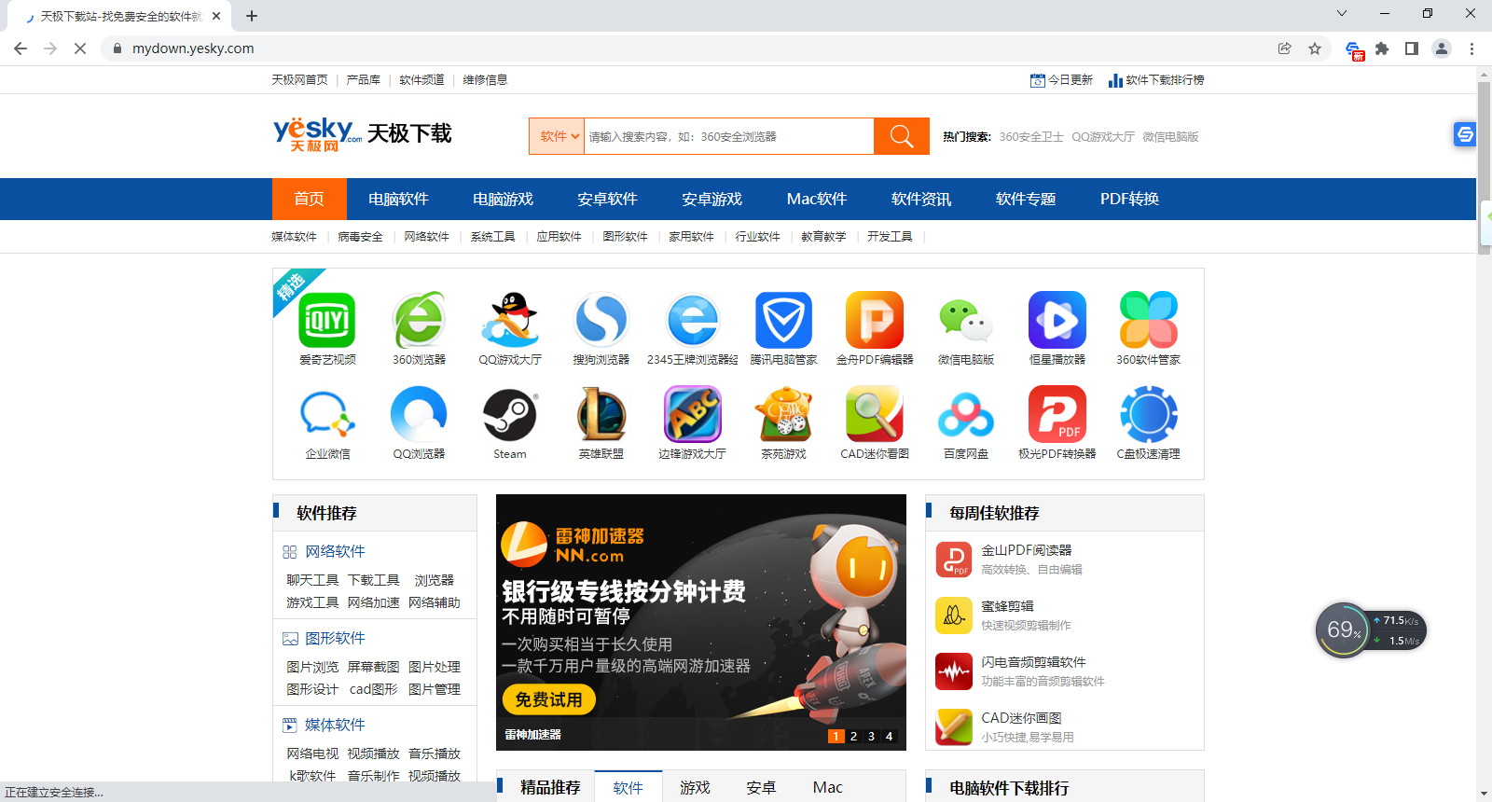Toggle the browser side panel
The height and width of the screenshot is (802, 1492).
(x=1412, y=48)
